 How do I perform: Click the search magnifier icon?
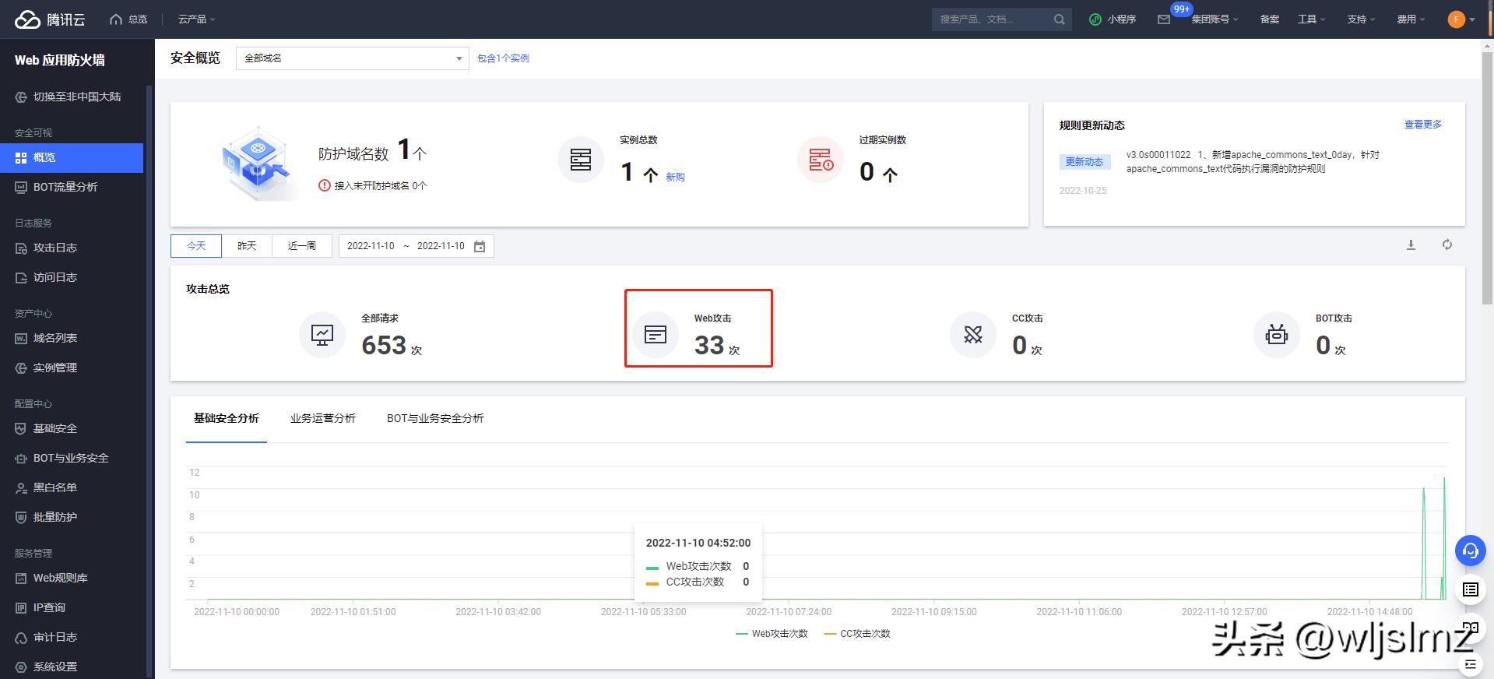coord(1059,19)
